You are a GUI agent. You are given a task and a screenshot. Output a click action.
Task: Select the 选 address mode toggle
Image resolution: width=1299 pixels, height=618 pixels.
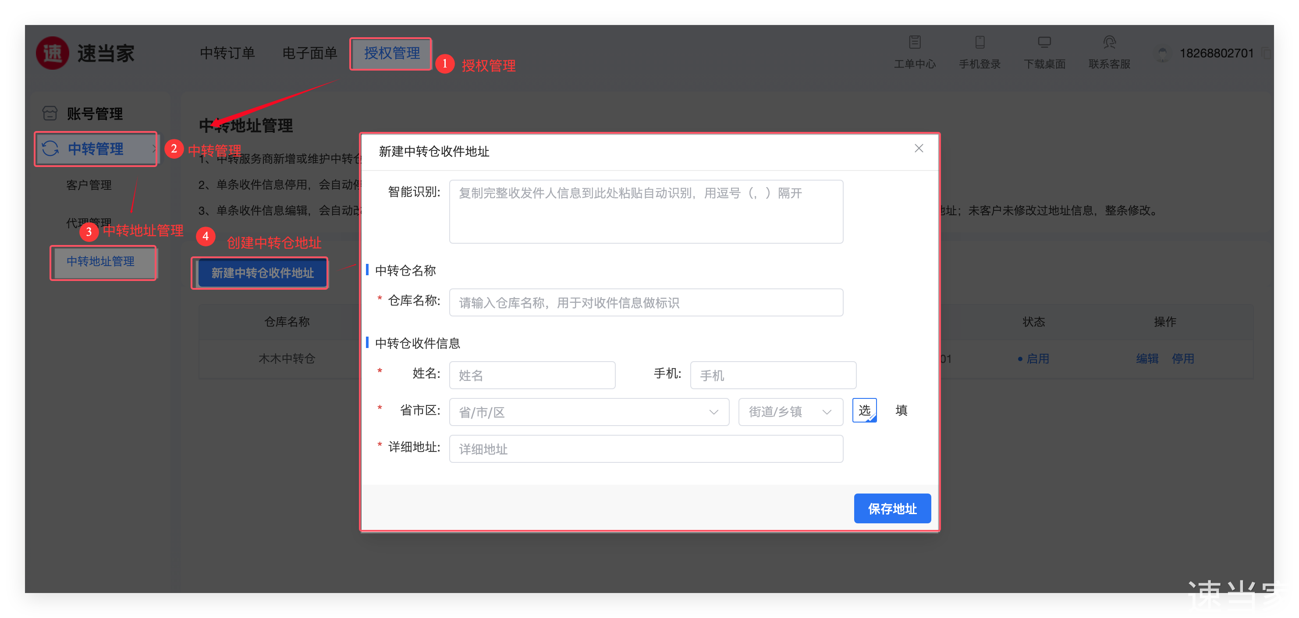pyautogui.click(x=864, y=410)
